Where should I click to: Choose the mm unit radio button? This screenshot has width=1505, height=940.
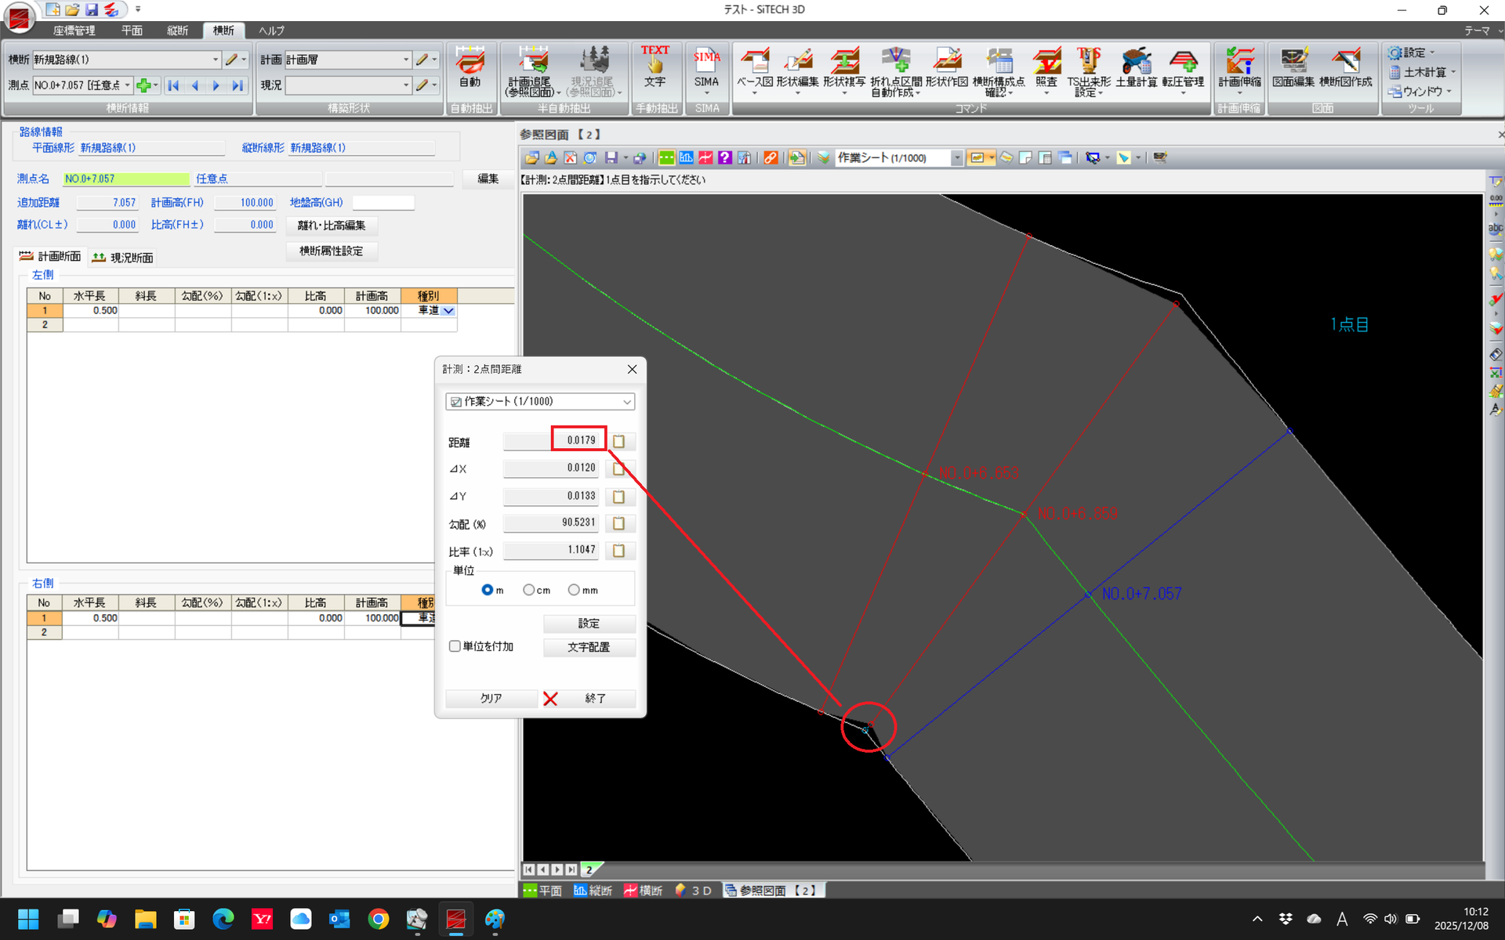575,590
